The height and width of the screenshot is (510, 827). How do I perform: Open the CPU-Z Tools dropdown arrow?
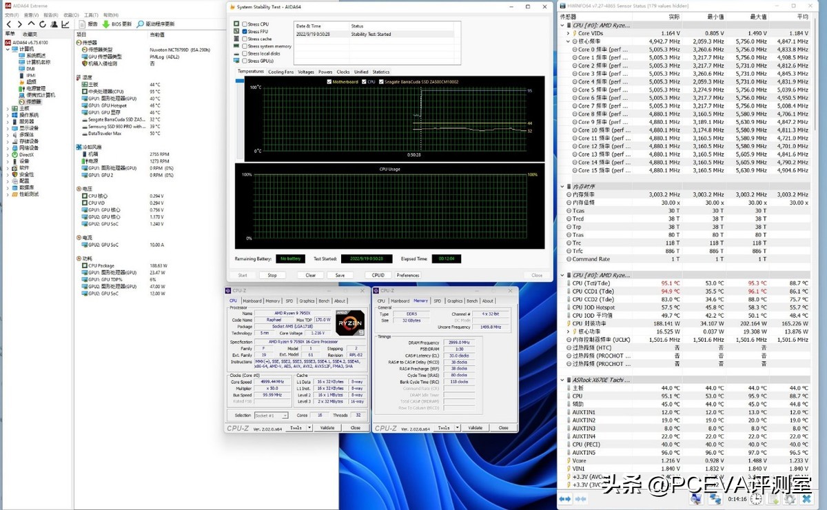[308, 427]
